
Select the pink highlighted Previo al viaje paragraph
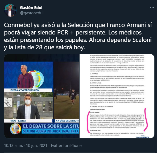(x=117, y=121)
